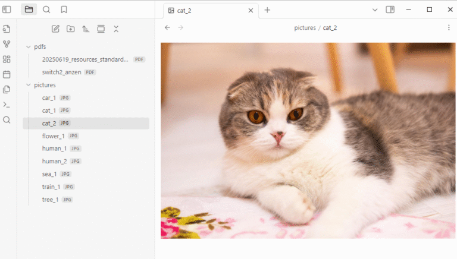457x259 pixels.
Task: Open today's daily note from the ribbon
Action: [7, 74]
